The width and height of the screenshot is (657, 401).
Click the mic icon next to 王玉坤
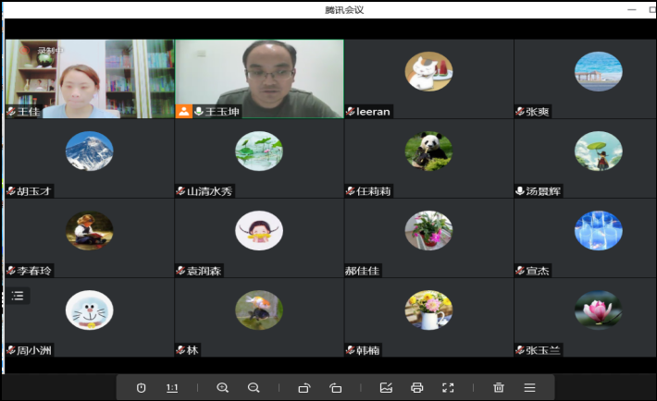pyautogui.click(x=199, y=112)
